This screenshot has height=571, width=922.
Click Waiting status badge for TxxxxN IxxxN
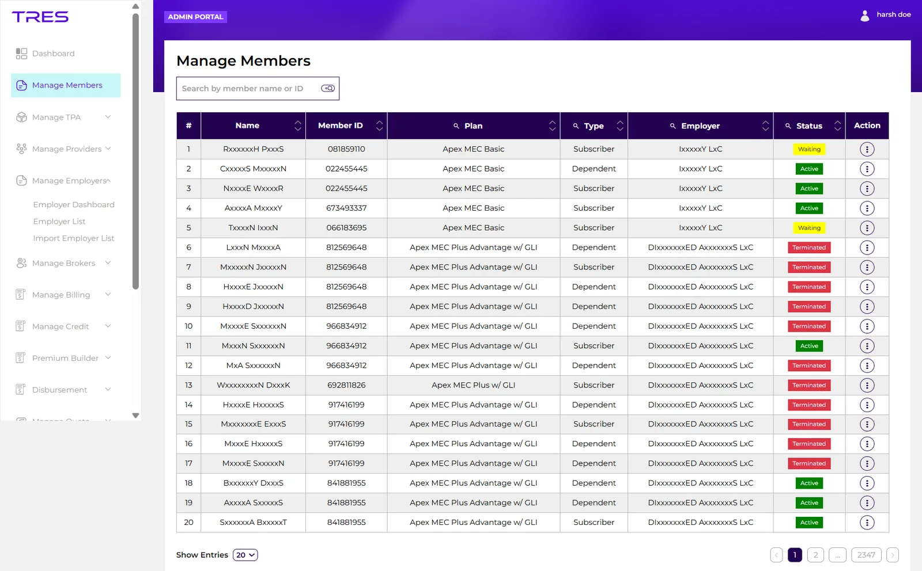(809, 228)
